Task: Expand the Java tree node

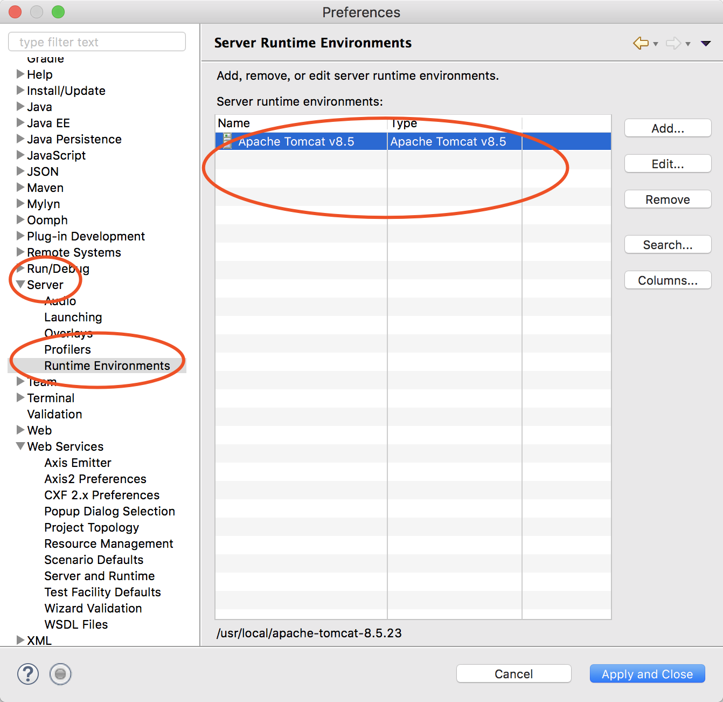Action: 20,106
